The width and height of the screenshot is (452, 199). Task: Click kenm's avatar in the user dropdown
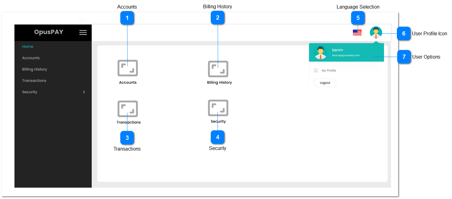320,52
